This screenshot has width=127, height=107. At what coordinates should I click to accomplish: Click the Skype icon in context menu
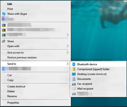coord(4,14)
